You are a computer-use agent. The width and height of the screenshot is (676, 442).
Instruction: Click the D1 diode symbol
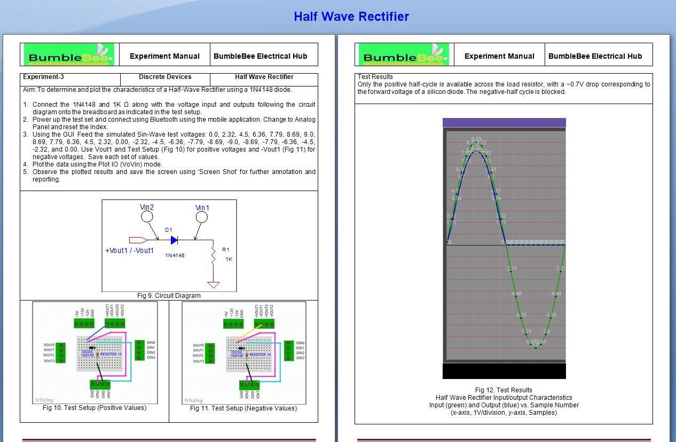click(x=174, y=240)
